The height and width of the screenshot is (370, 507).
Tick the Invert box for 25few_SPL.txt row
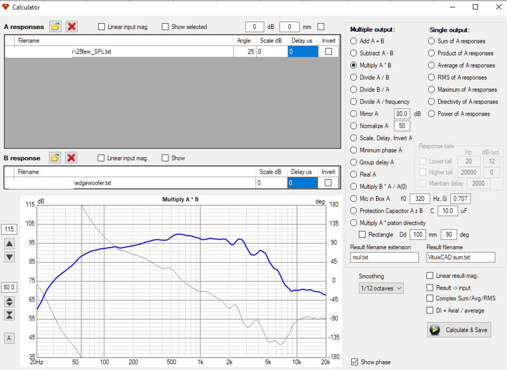(x=328, y=51)
